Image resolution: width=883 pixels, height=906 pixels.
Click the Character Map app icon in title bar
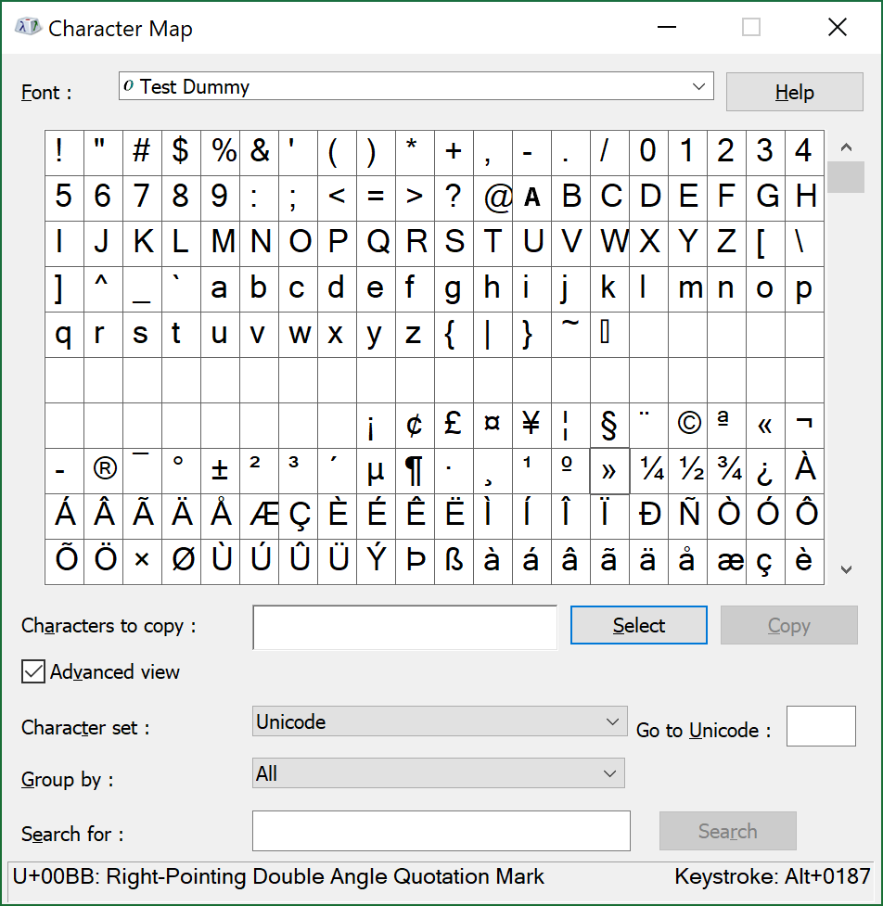(x=28, y=27)
